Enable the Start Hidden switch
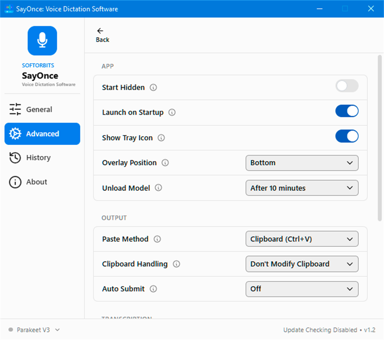 click(347, 86)
